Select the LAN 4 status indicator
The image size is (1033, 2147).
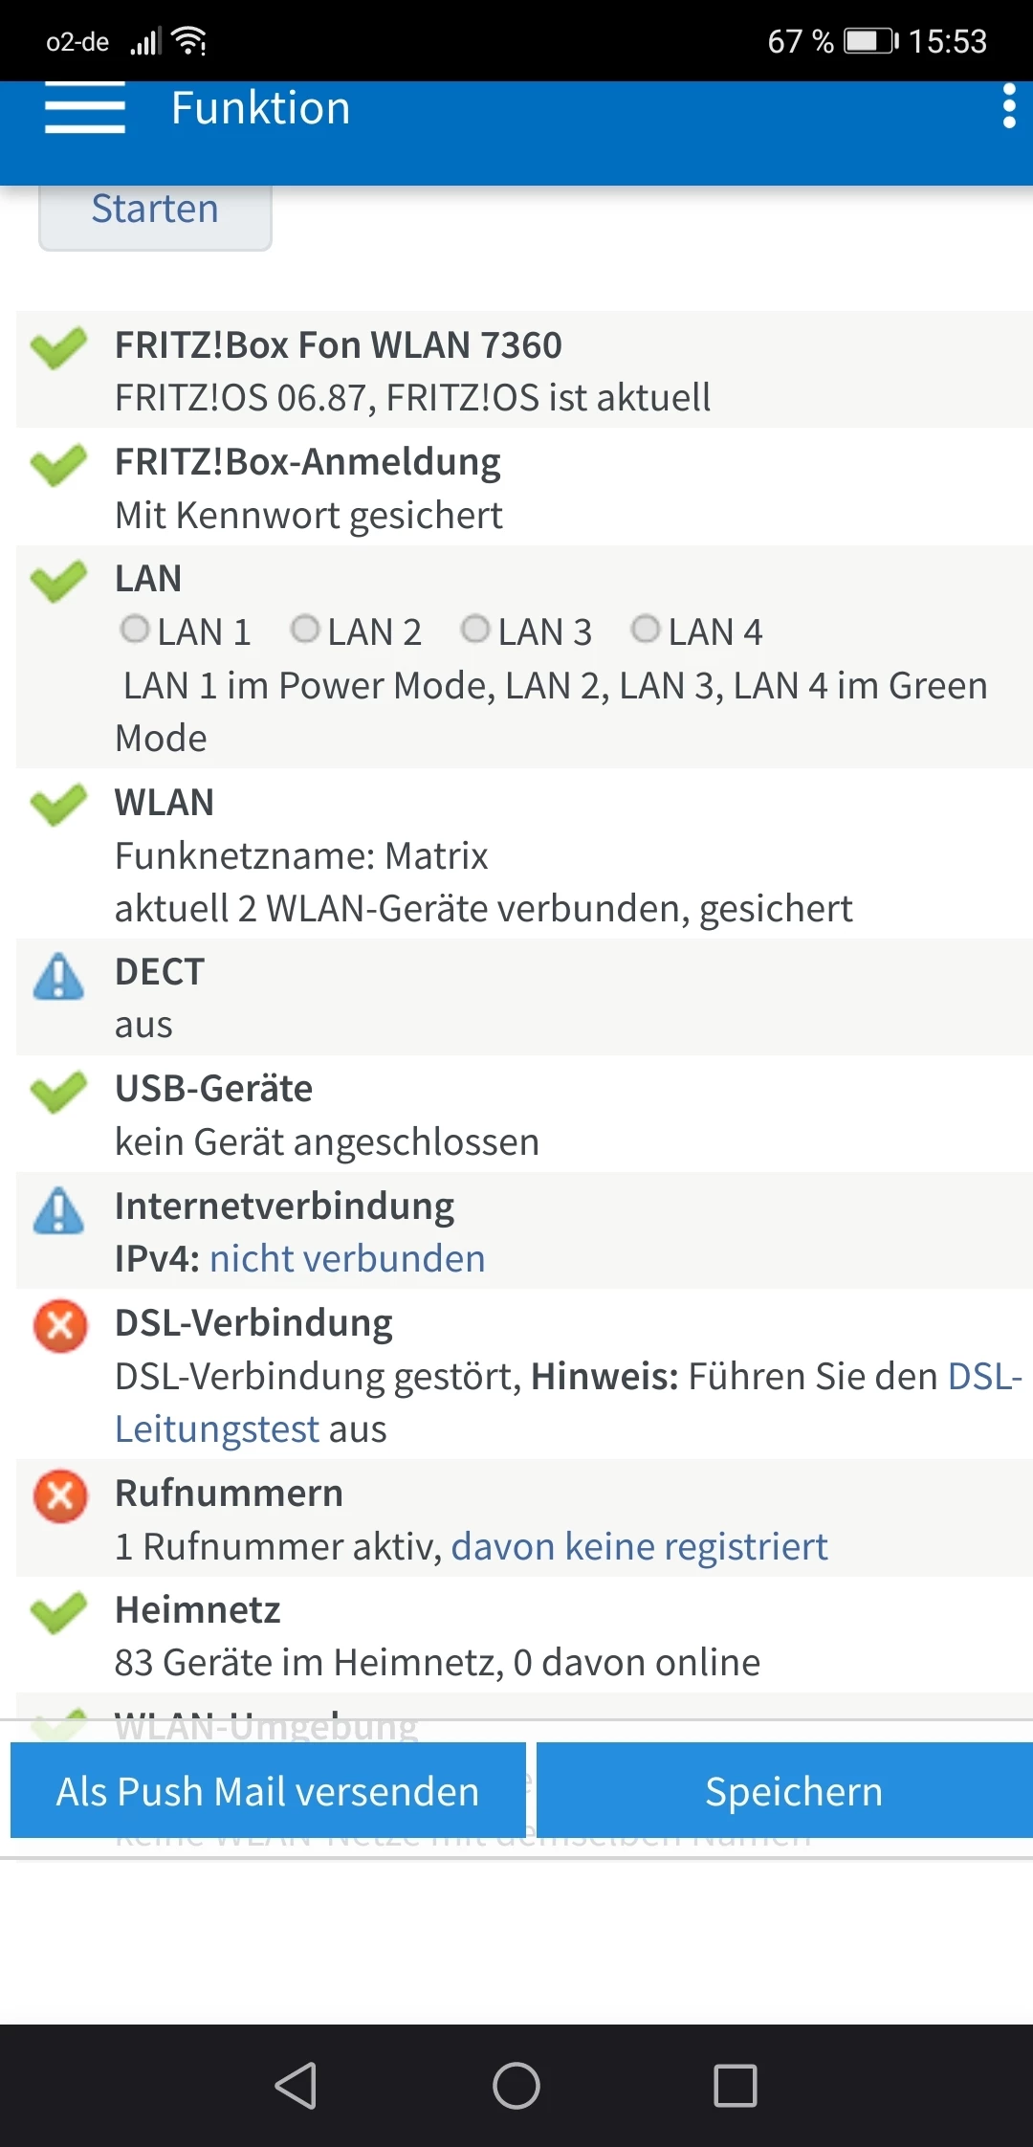coord(646,630)
